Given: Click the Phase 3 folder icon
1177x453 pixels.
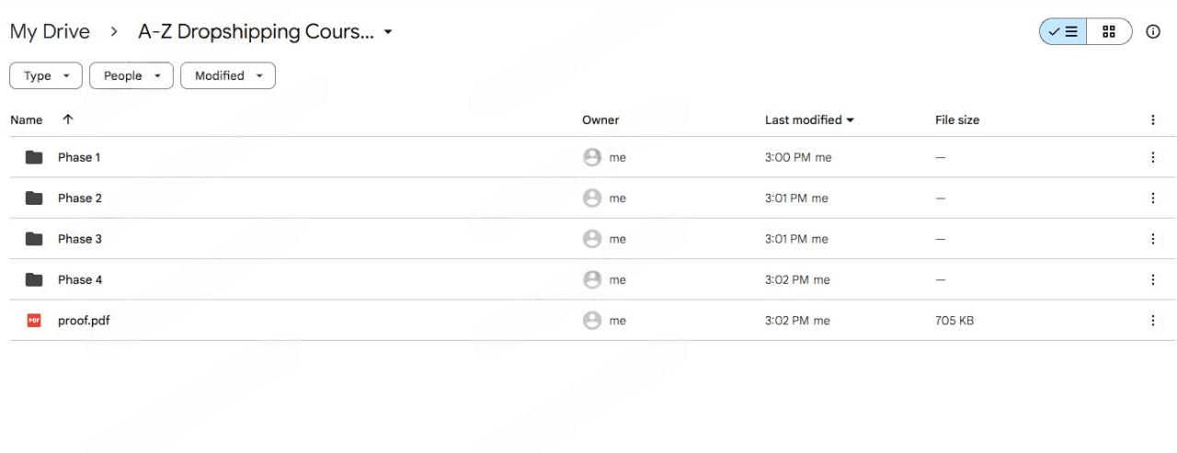Looking at the screenshot, I should pos(34,239).
